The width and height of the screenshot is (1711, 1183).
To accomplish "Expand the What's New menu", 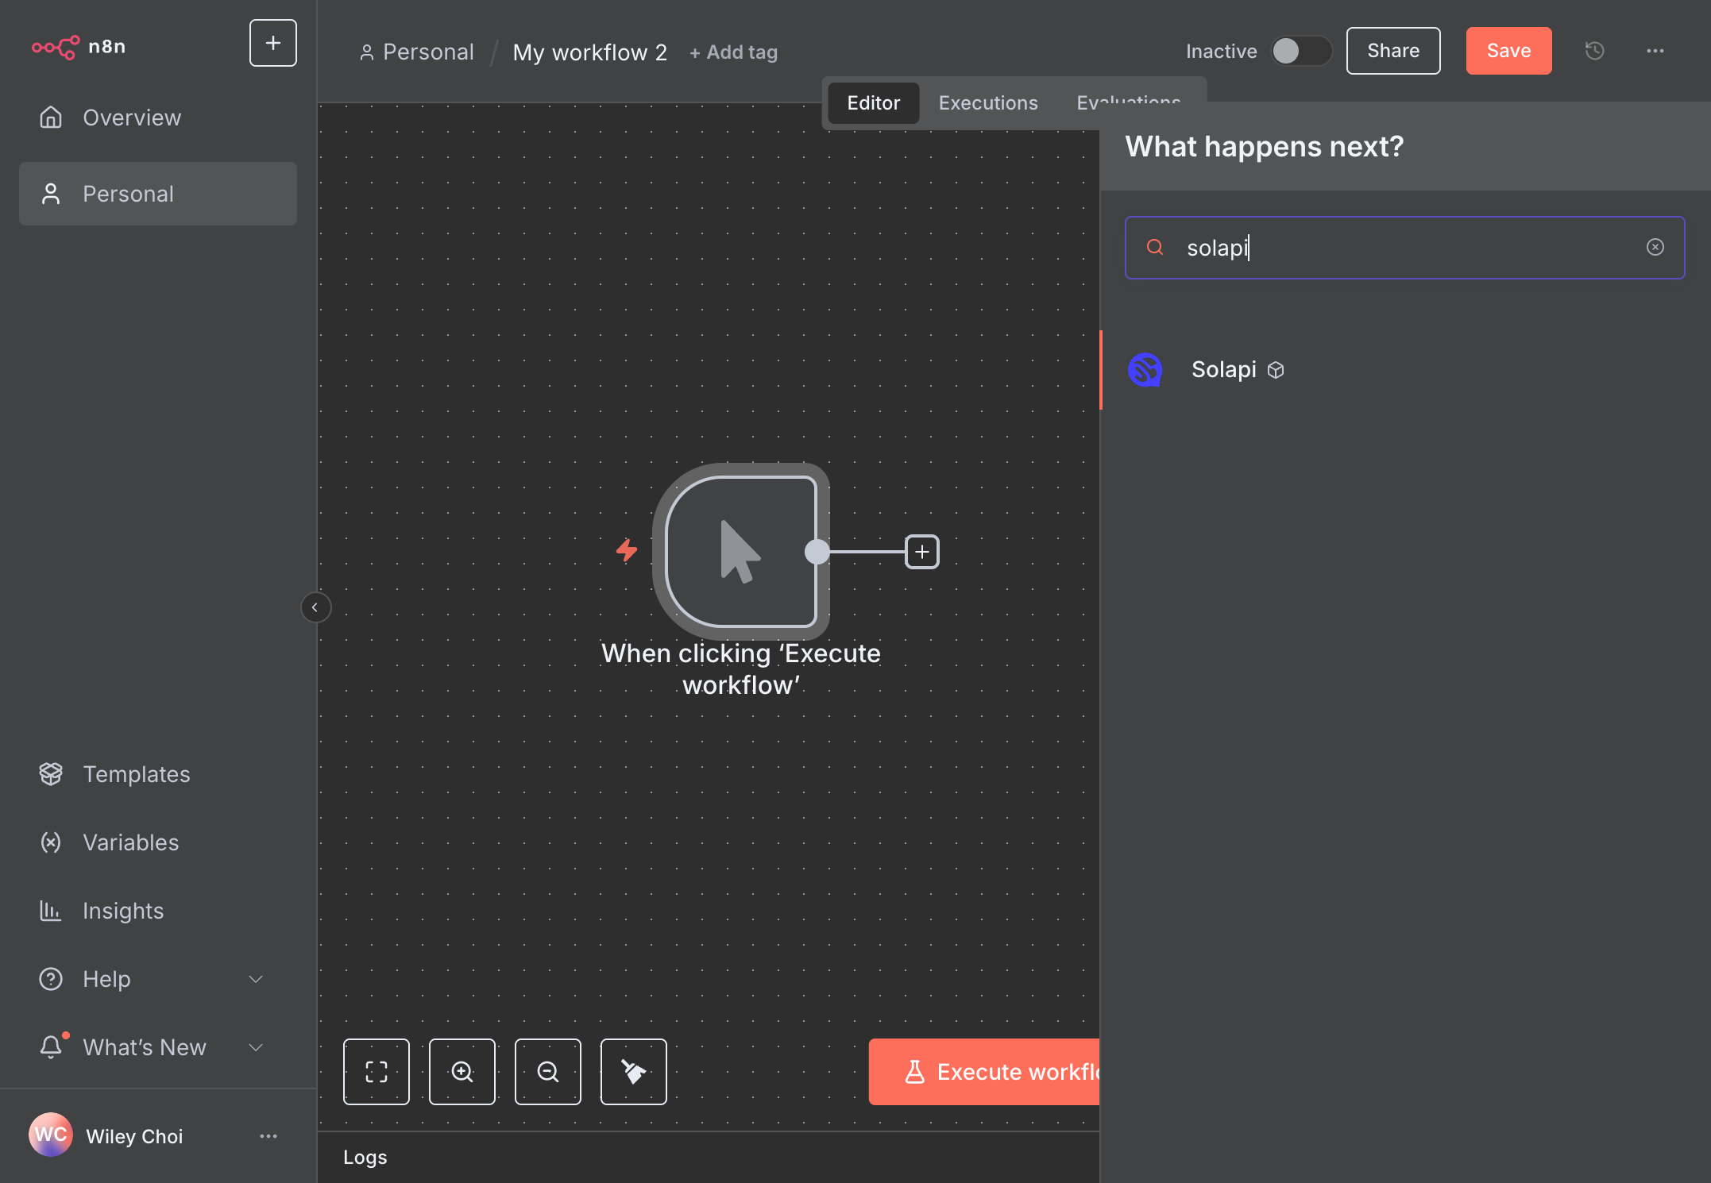I will pos(158,1047).
